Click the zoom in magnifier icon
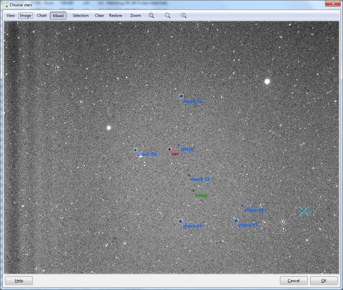The height and width of the screenshot is (290, 343). tap(184, 15)
